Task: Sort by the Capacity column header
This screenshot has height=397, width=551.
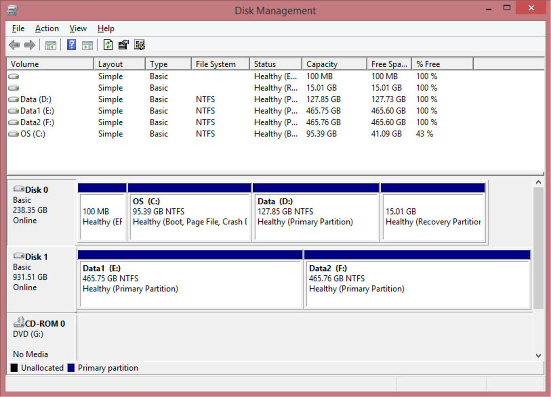Action: 334,64
